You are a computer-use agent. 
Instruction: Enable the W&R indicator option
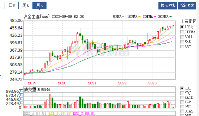coord(182,102)
